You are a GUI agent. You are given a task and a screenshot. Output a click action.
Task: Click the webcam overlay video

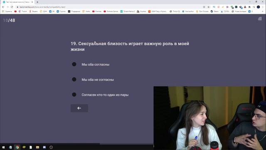pyautogui.click(x=209, y=118)
